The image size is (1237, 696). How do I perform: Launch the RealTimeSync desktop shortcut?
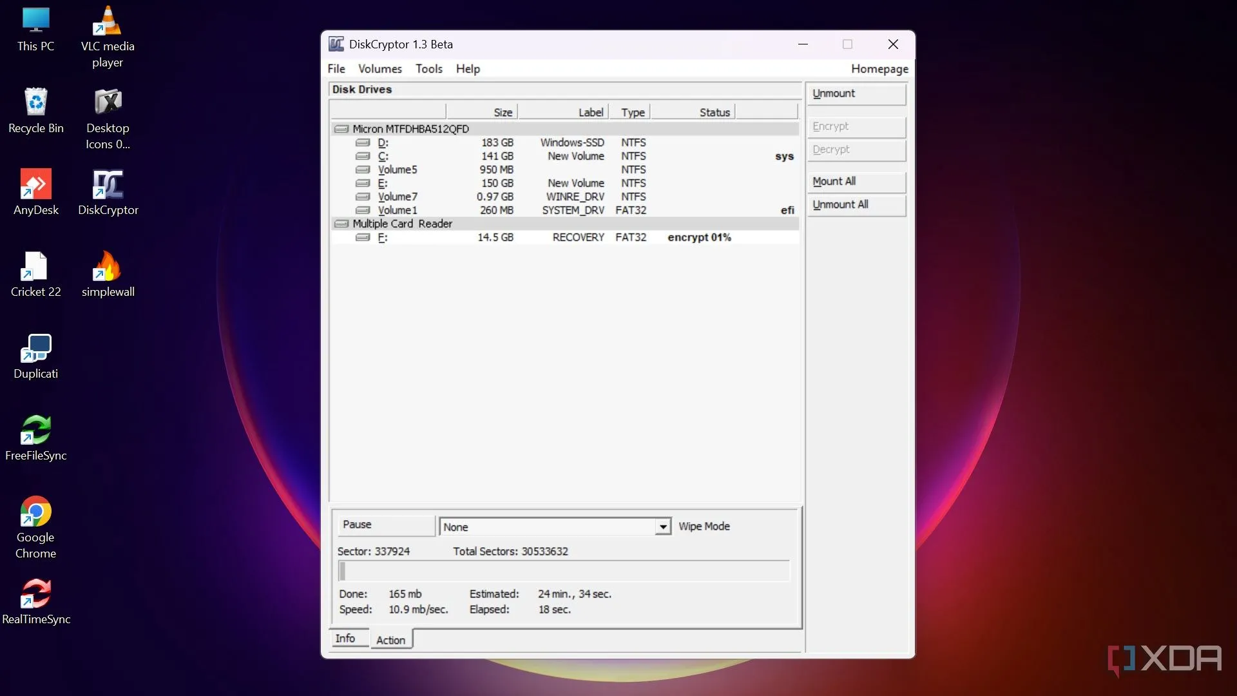click(36, 601)
